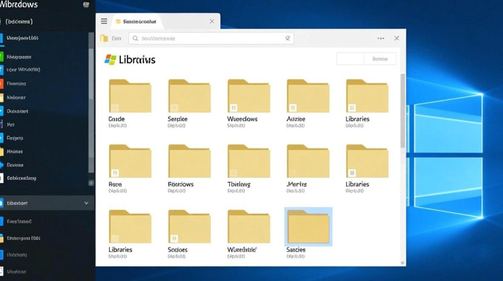The height and width of the screenshot is (281, 503).
Task: Open the Wueedows folder
Action: tap(249, 96)
